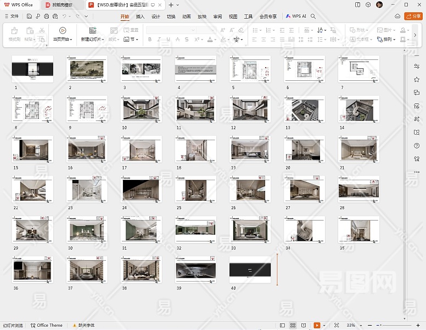Click the New Slide icon
The width and height of the screenshot is (426, 330).
(x=92, y=30)
